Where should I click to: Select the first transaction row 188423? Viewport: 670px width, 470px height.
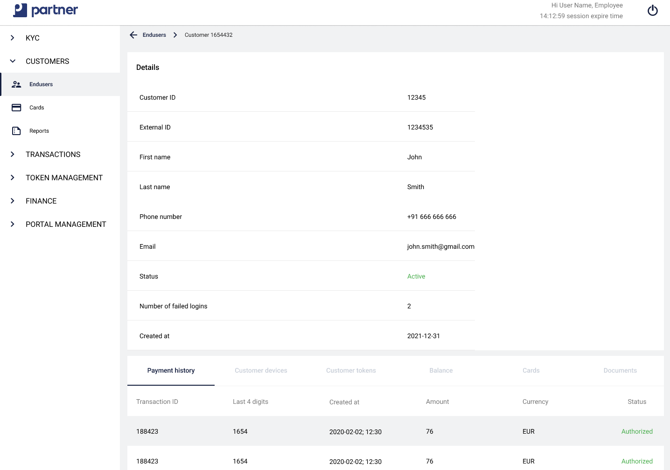[x=147, y=431]
